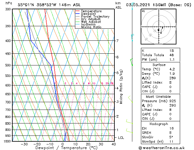This screenshot has width=194, height=150.
Task: Click the wind barb near 925 hPa
Action: click(130, 131)
